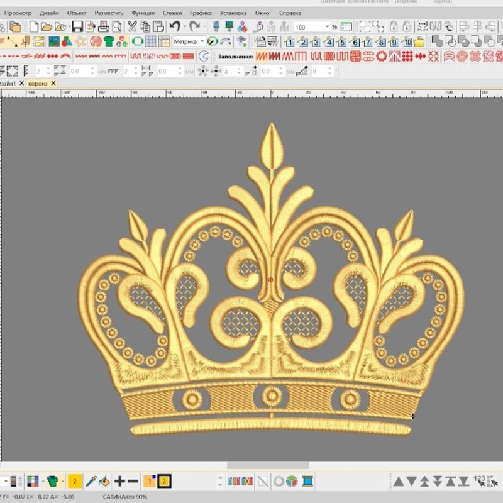Click the eyedropper color picker icon
The height and width of the screenshot is (503, 503).
pos(91,481)
